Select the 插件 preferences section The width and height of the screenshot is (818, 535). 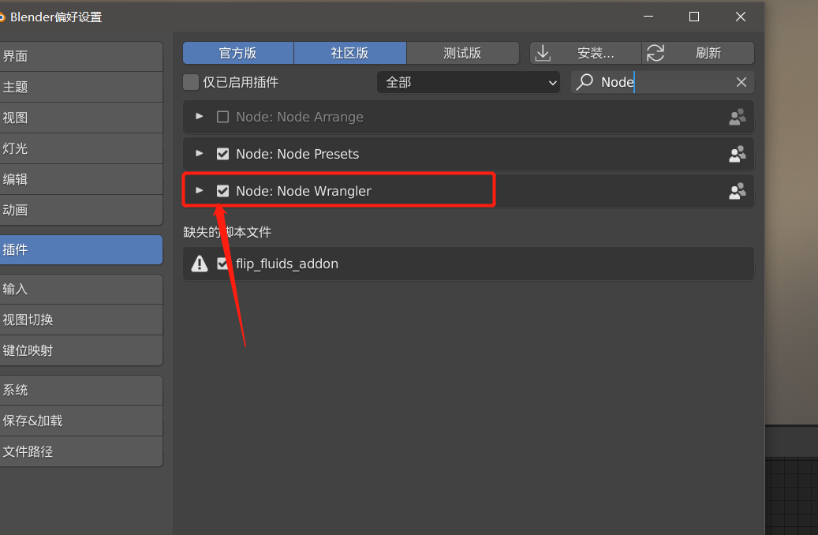[x=81, y=249]
